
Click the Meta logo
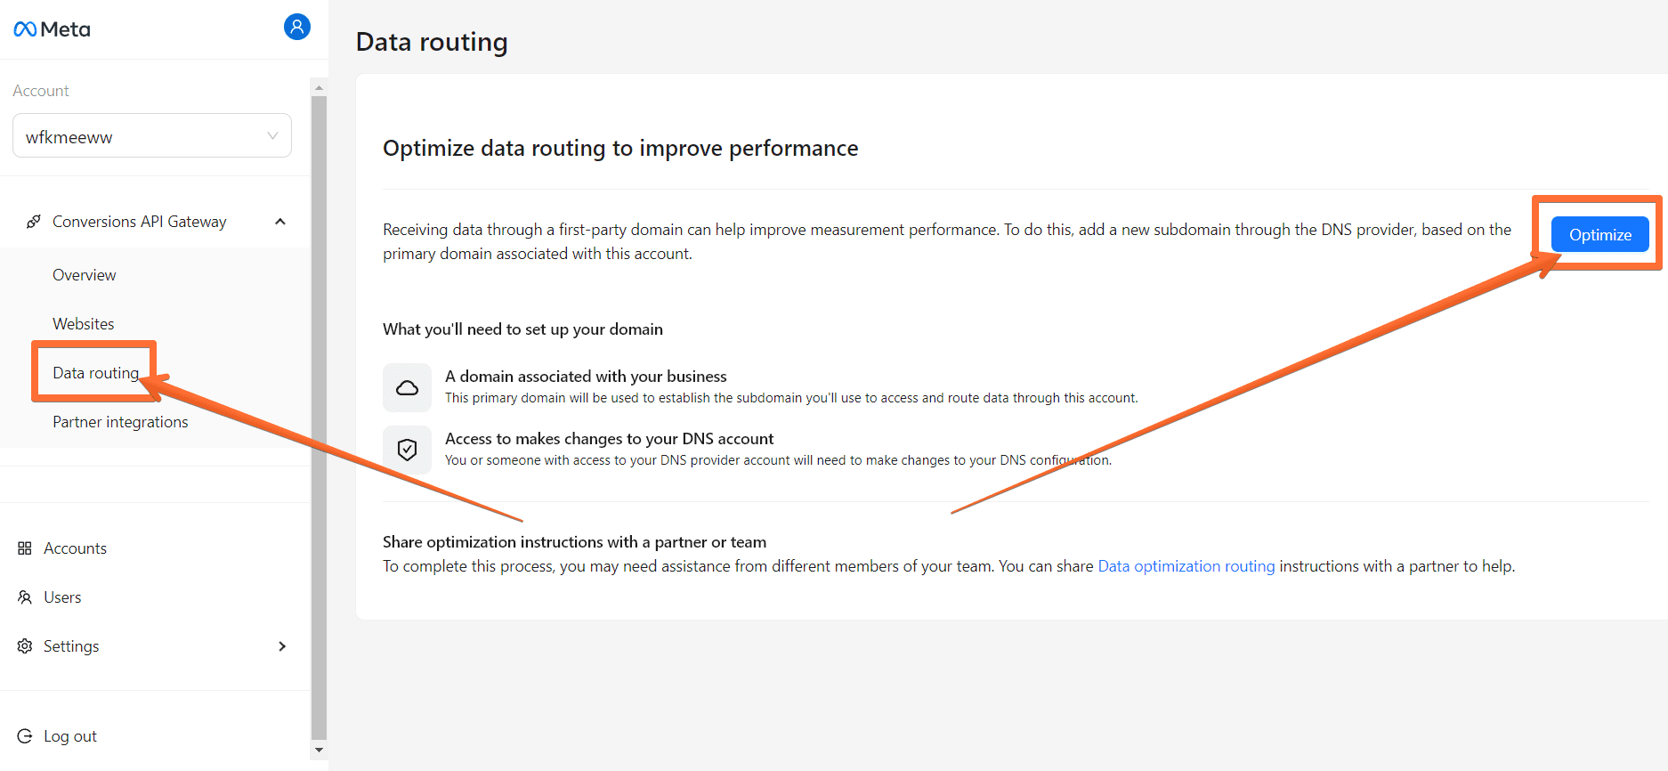point(52,29)
